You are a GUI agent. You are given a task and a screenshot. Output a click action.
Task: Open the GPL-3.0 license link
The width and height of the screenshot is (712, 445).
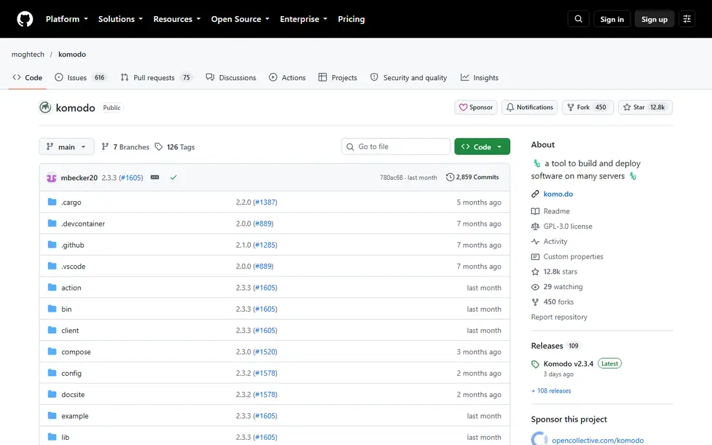[568, 226]
